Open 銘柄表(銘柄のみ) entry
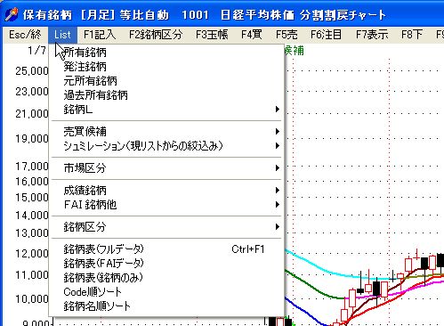 click(x=166, y=278)
